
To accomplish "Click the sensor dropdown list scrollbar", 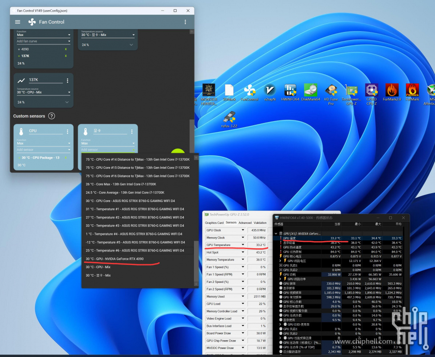I will (x=196, y=262).
